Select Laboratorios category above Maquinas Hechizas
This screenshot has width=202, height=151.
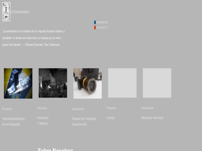[x=147, y=108]
